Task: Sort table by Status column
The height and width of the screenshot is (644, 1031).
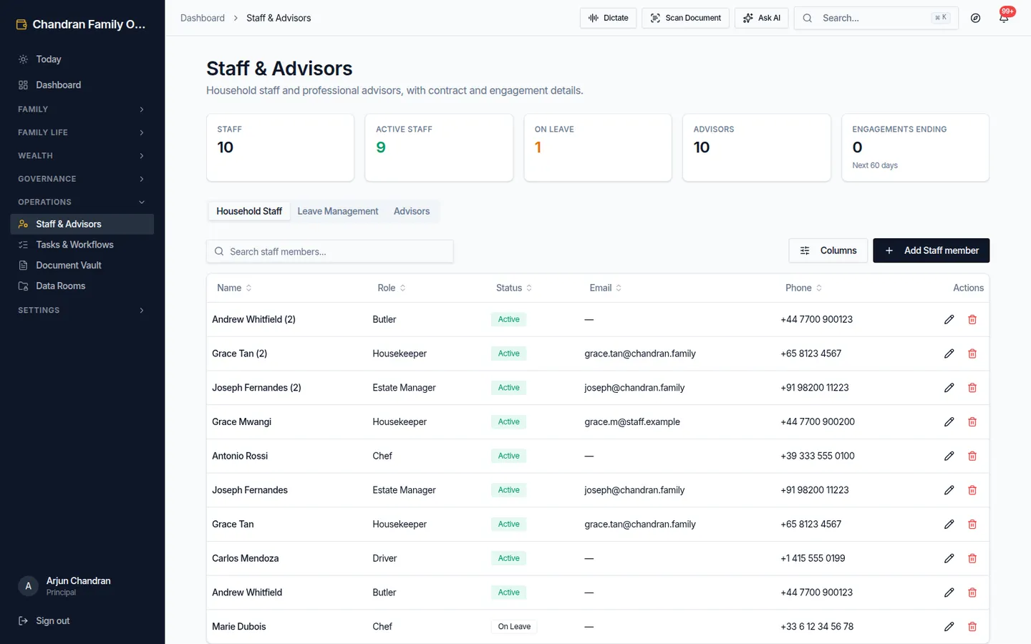Action: (514, 288)
